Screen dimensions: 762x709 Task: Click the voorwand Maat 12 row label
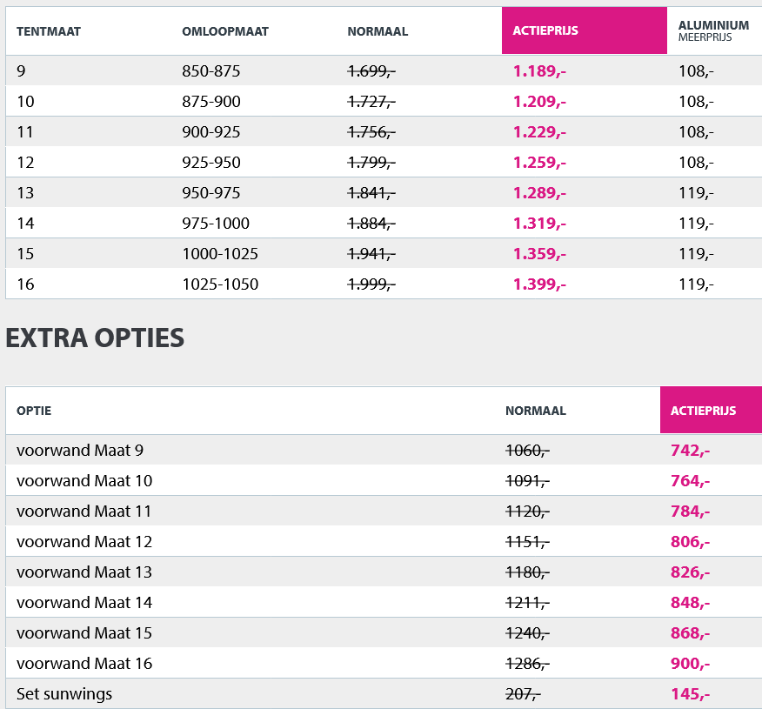(84, 541)
